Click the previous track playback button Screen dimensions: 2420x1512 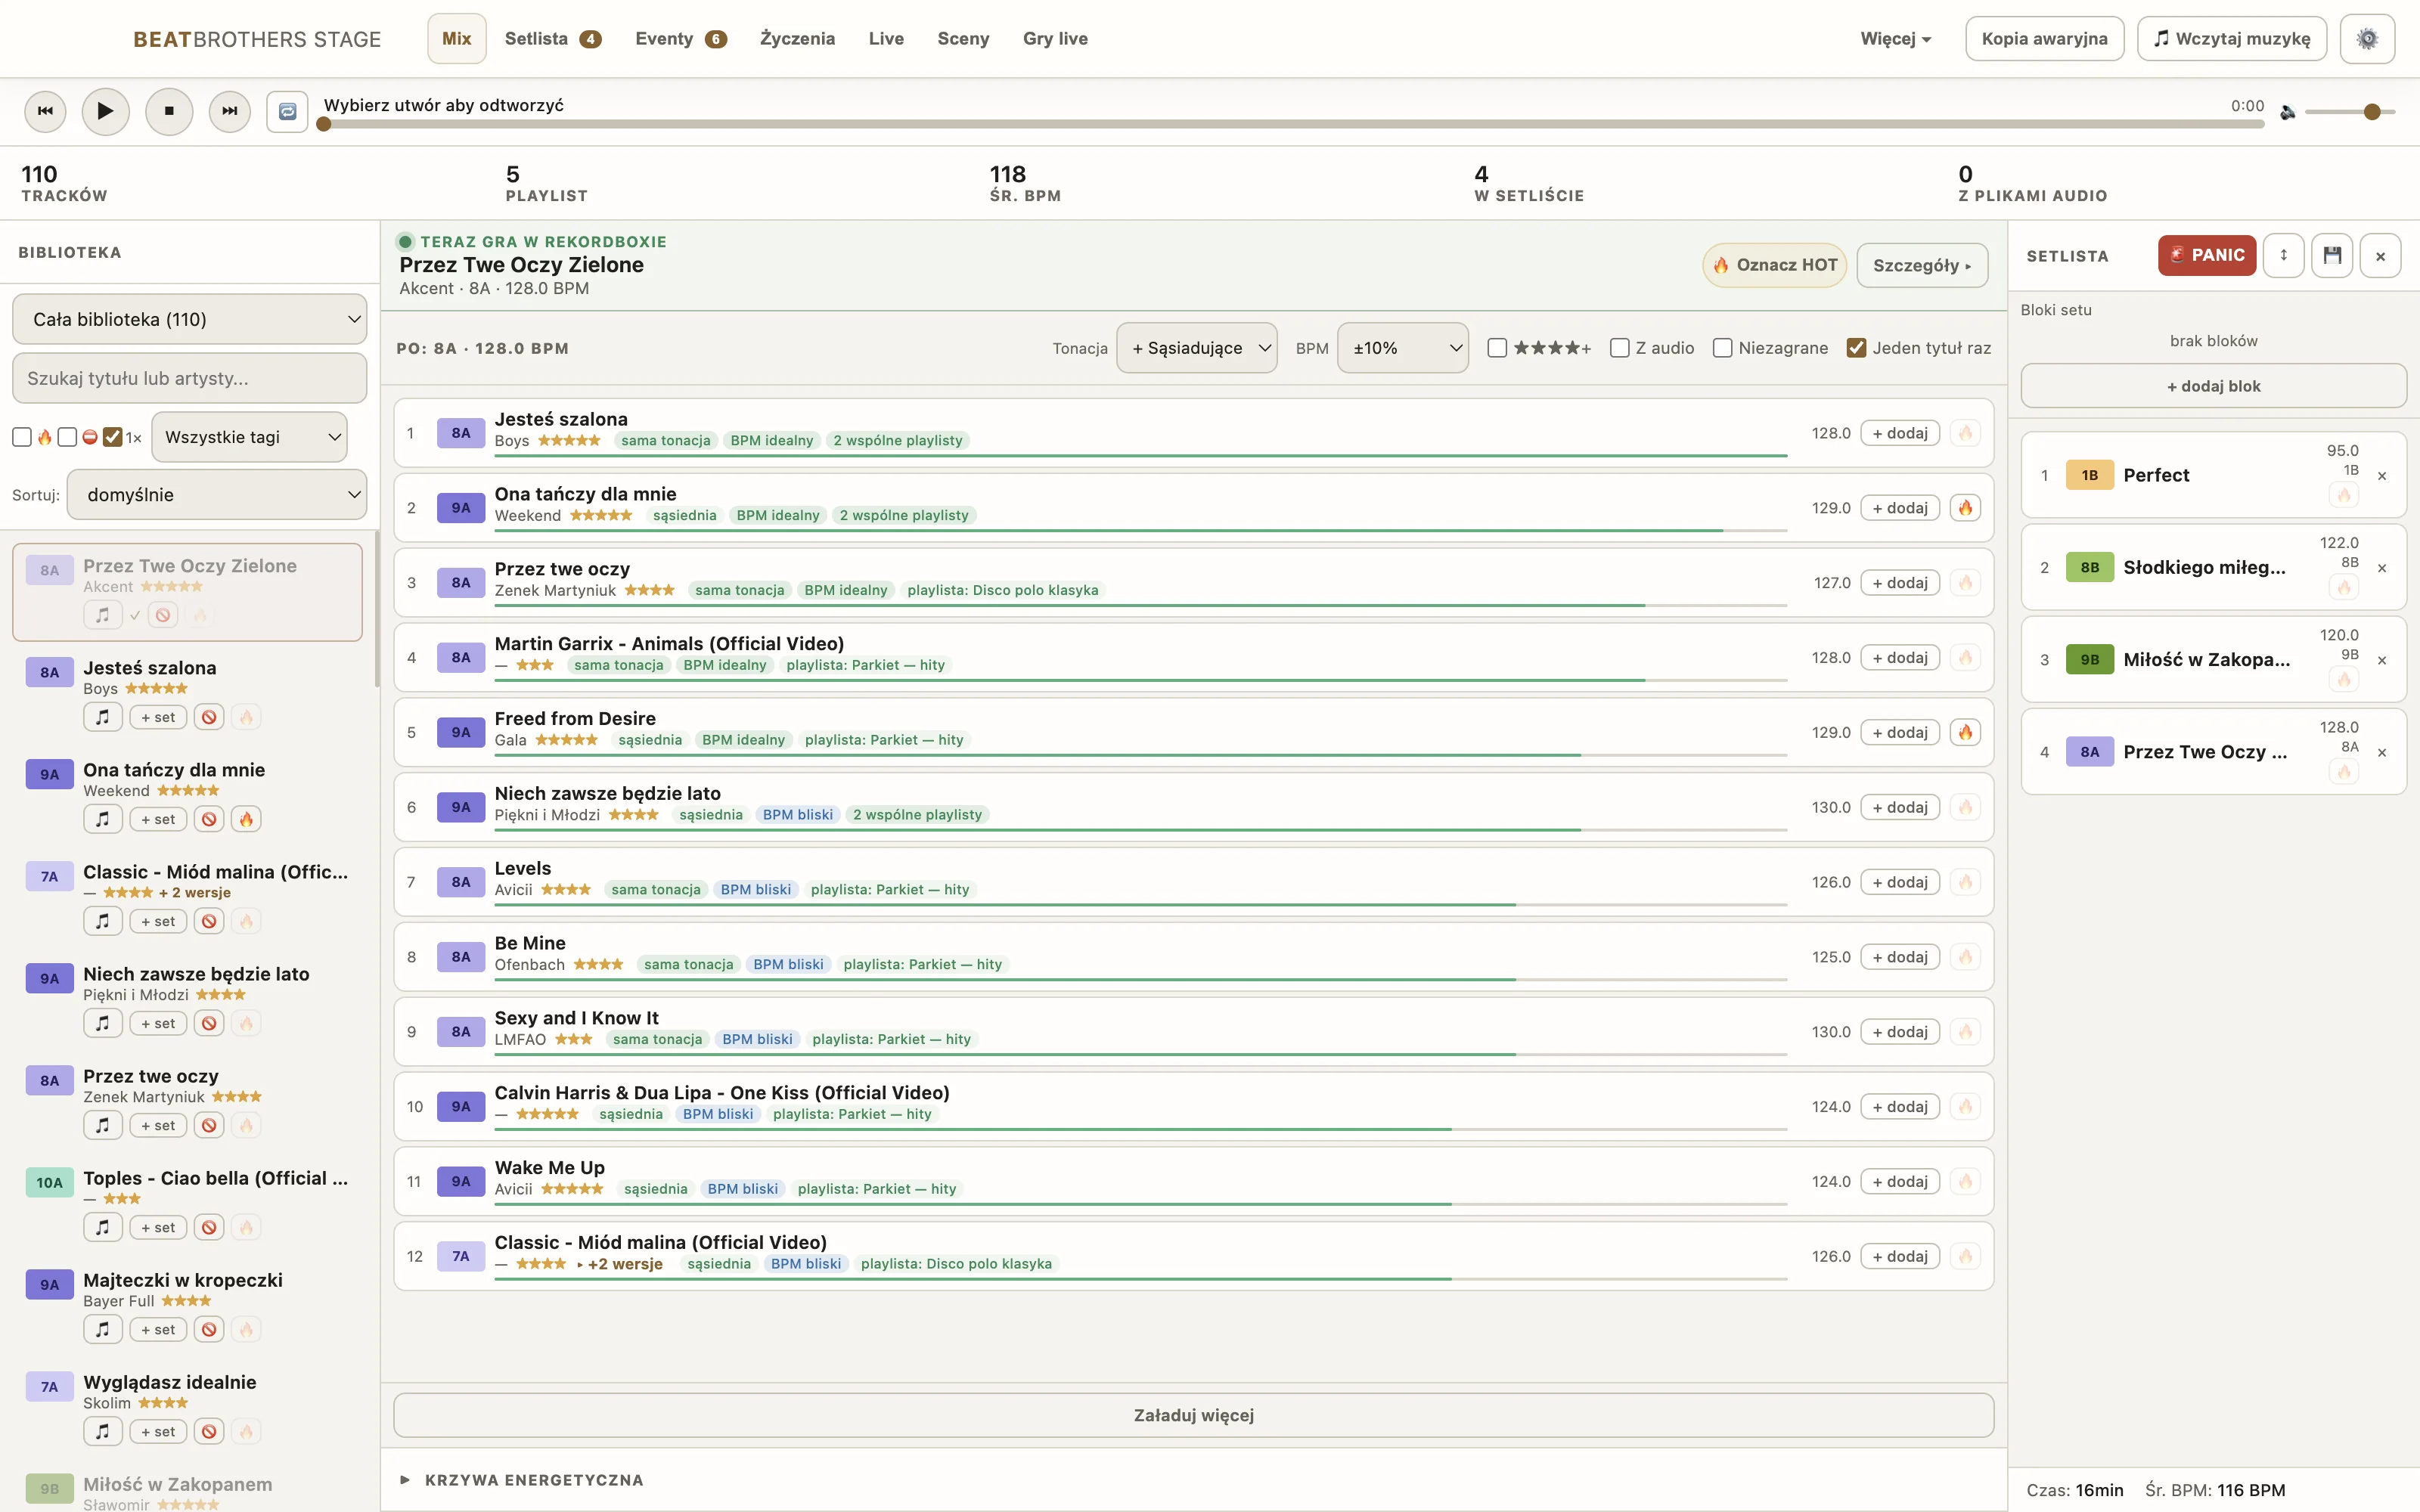(x=46, y=111)
